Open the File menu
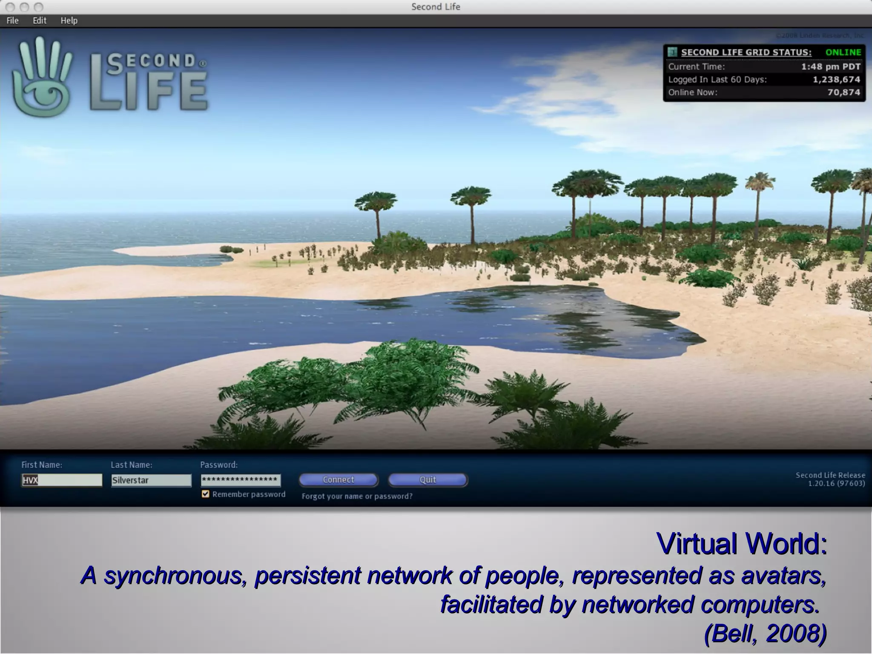 (x=12, y=20)
